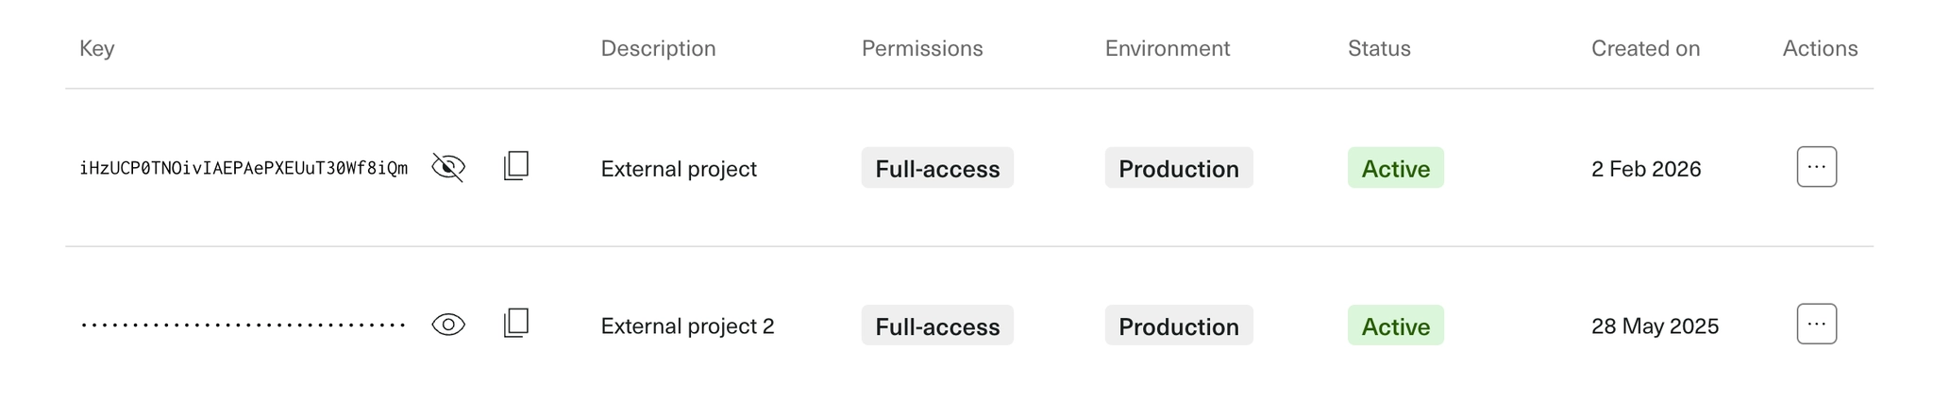The height and width of the screenshot is (401, 1933).
Task: Hide the visible External project key
Action: [448, 167]
